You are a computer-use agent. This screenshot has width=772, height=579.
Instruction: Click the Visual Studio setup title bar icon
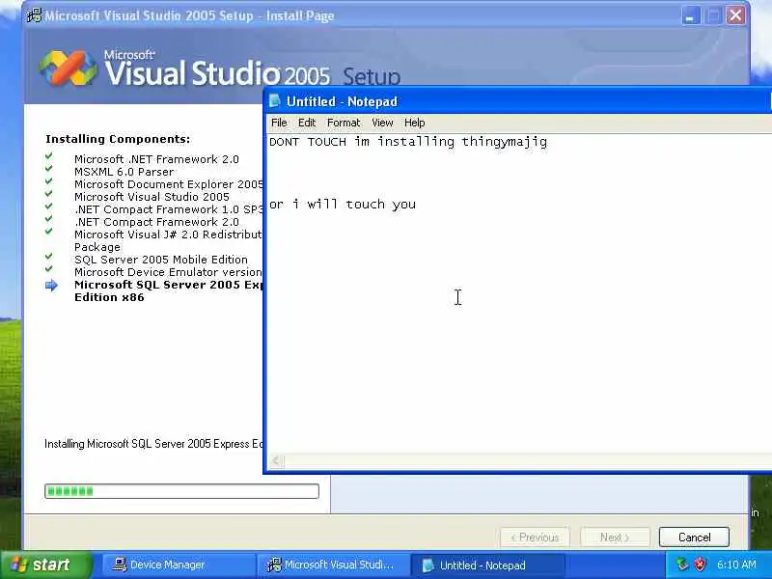[35, 15]
